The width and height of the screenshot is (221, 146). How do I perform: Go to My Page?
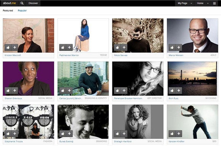pos(183,3)
